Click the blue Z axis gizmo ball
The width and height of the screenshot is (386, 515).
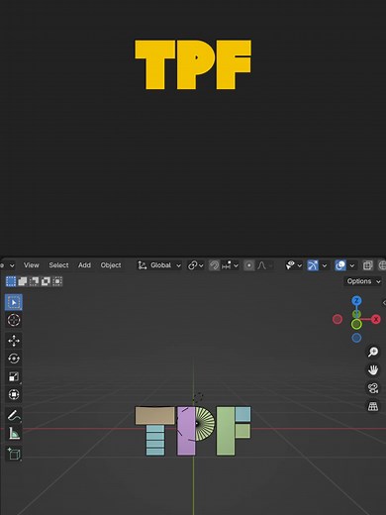click(356, 301)
